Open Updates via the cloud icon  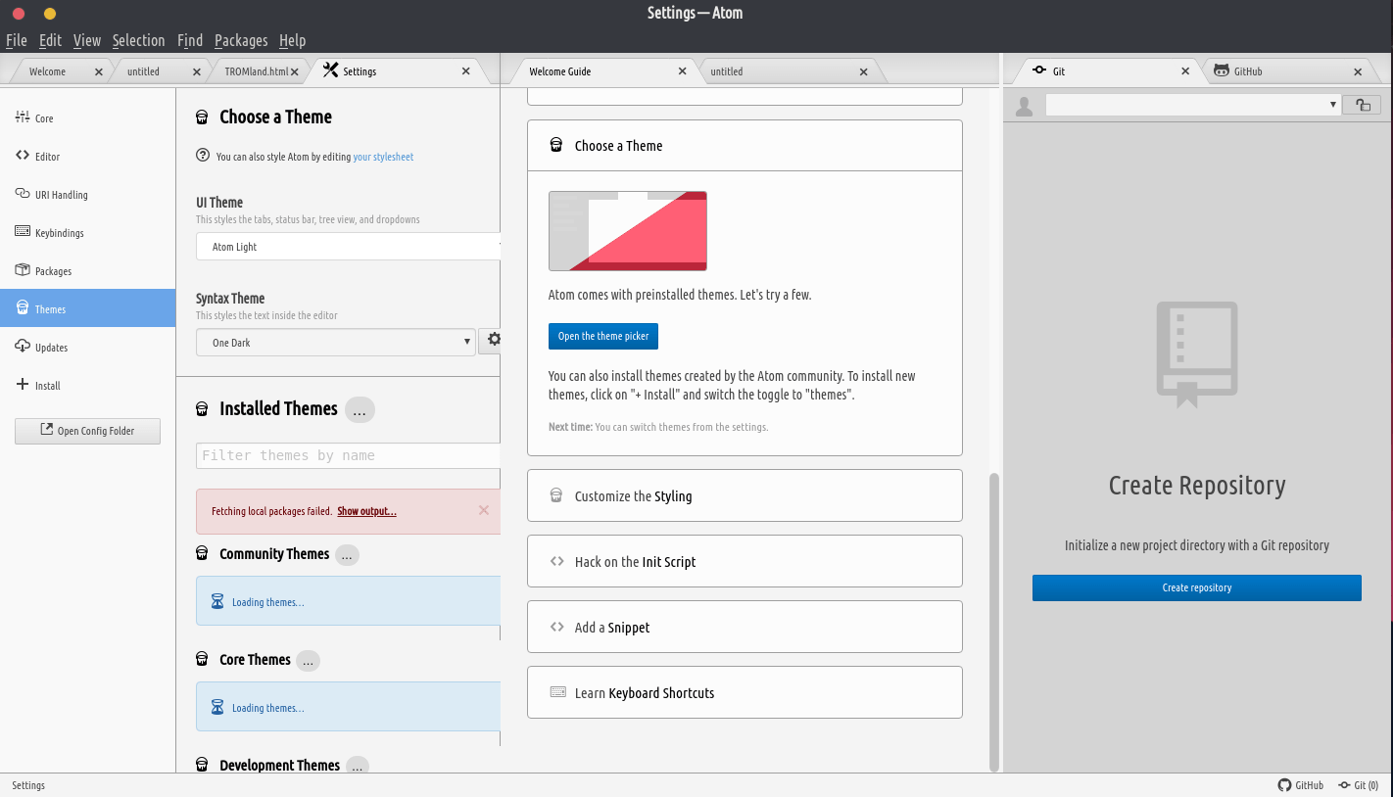(23, 347)
